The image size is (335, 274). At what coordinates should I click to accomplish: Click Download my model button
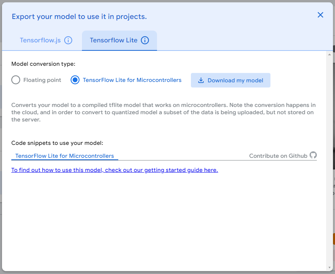230,80
